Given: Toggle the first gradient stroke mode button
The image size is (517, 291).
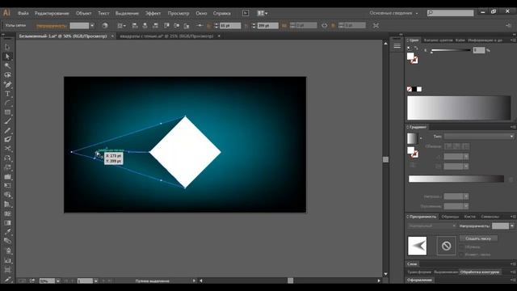Looking at the screenshot, I should pyautogui.click(x=448, y=146).
